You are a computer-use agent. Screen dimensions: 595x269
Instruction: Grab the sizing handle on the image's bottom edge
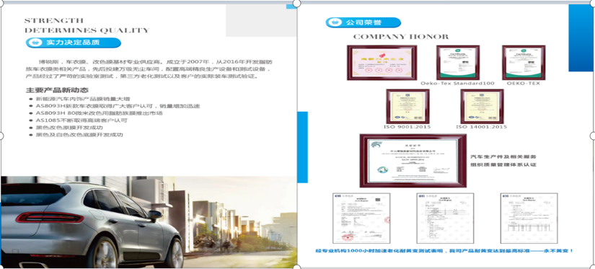point(297,267)
